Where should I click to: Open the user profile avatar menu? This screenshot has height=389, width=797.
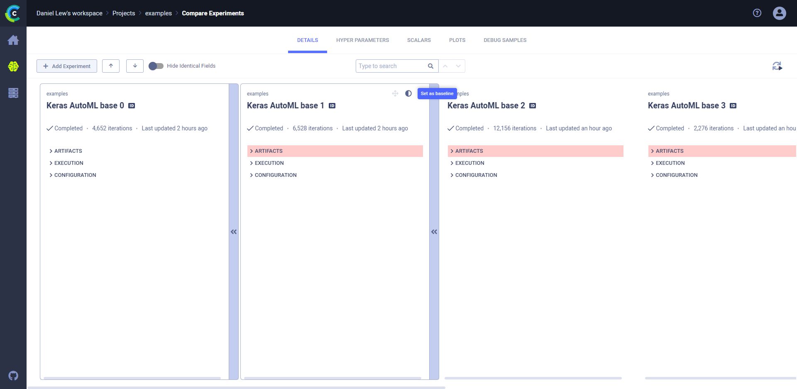pyautogui.click(x=779, y=13)
